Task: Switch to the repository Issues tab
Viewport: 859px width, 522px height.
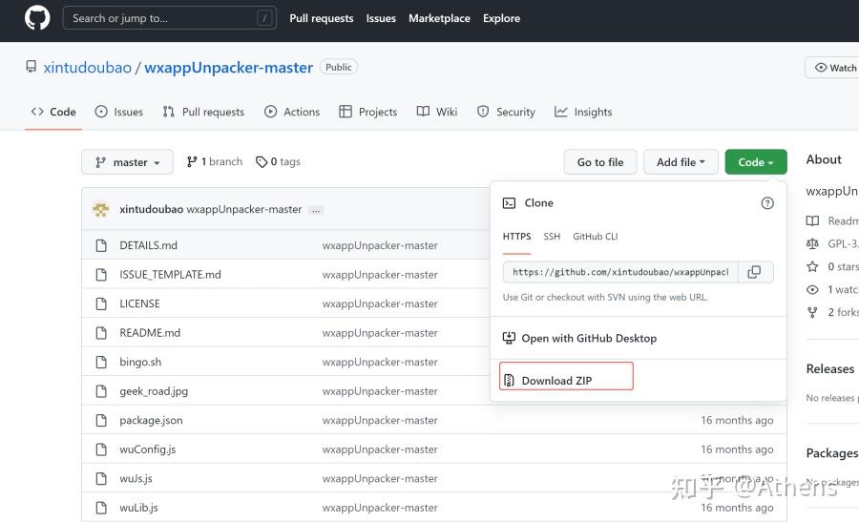Action: pos(119,112)
